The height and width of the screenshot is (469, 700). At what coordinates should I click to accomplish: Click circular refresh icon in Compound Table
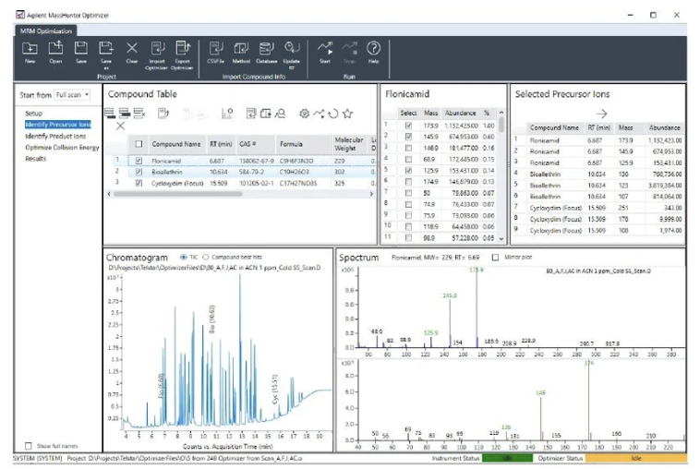(x=333, y=114)
